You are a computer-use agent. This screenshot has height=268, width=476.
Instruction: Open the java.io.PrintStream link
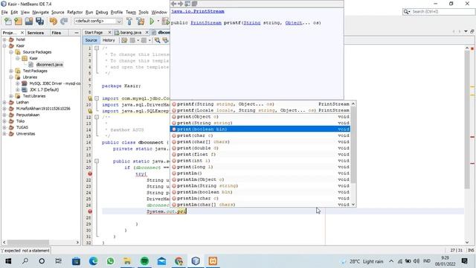click(198, 11)
